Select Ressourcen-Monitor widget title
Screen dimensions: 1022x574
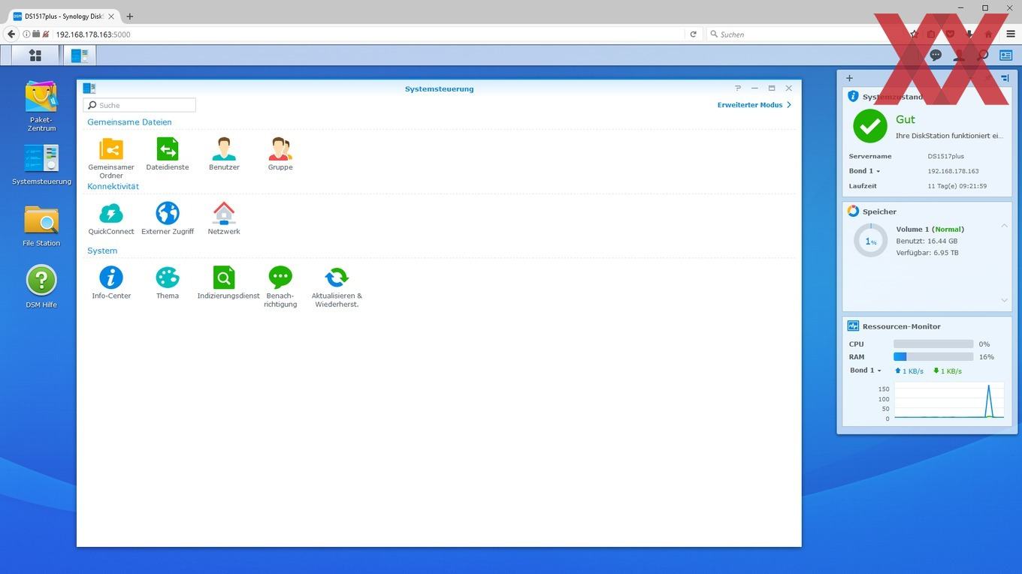[901, 326]
